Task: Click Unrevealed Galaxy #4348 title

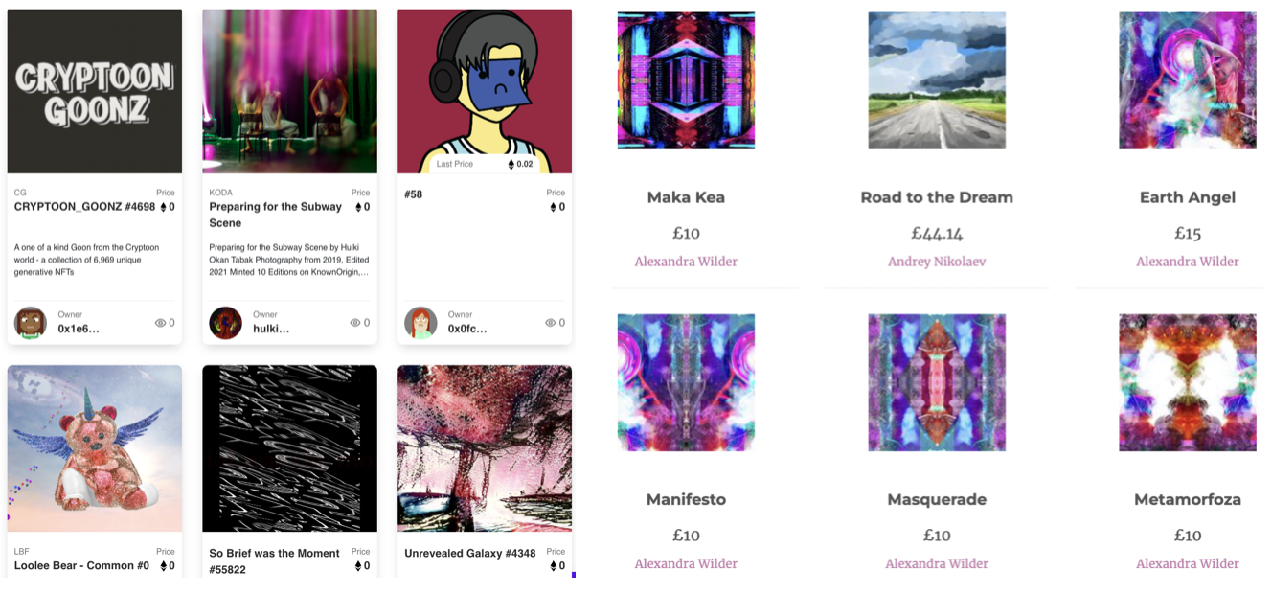Action: pos(470,554)
